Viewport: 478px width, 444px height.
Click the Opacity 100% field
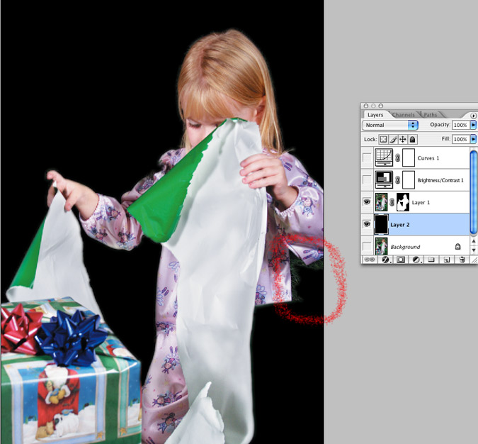click(460, 125)
